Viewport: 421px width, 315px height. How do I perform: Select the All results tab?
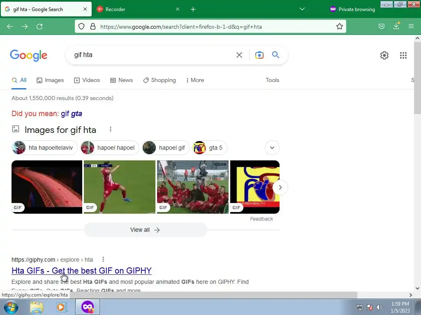click(x=19, y=80)
